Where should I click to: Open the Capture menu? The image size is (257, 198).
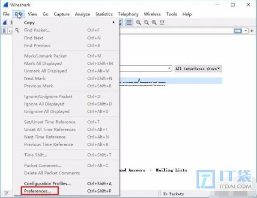(x=62, y=14)
